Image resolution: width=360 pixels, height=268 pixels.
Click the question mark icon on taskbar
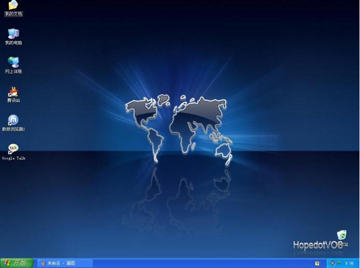[317, 263]
